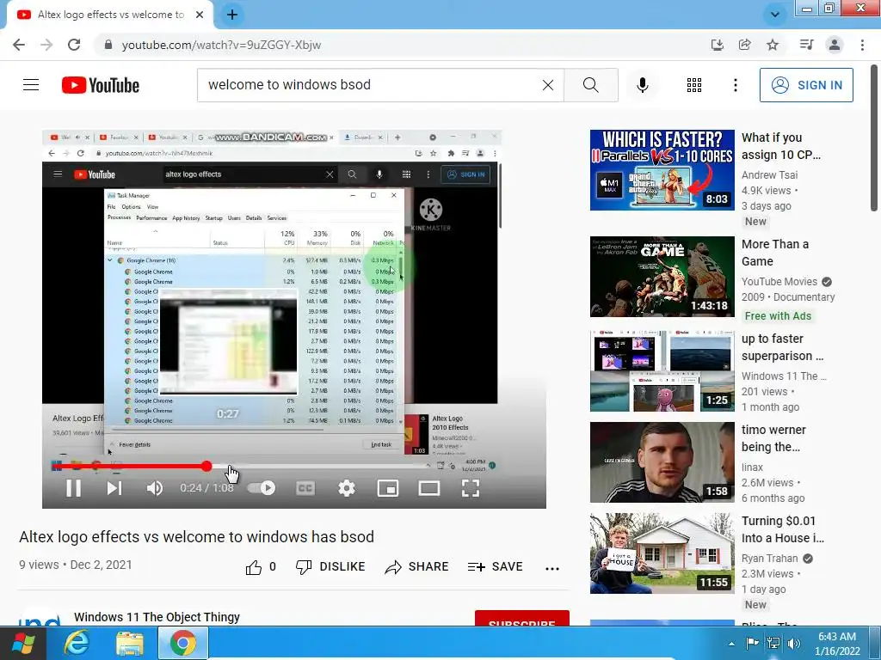Search by voice with microphone icon

click(x=642, y=85)
